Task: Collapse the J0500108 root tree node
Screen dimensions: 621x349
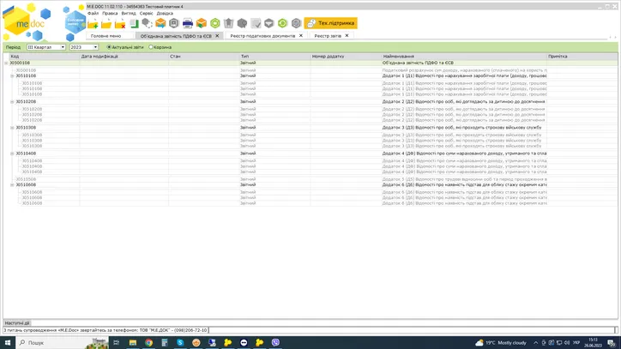Action: pos(6,63)
